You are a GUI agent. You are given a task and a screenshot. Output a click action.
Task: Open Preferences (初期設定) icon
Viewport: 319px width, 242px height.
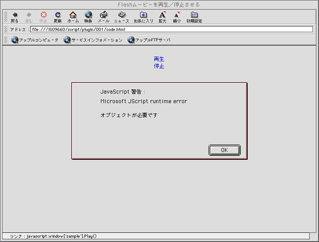[194, 17]
